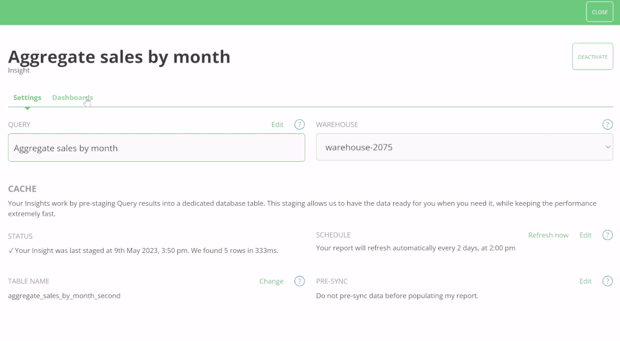Click the Query field showing Aggregate sales
Image resolution: width=620 pixels, height=341 pixels.
coord(156,148)
